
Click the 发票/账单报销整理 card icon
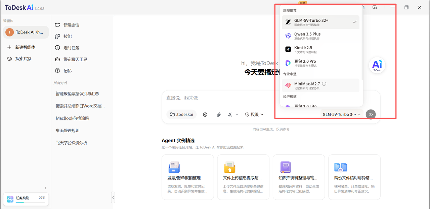[x=174, y=166]
